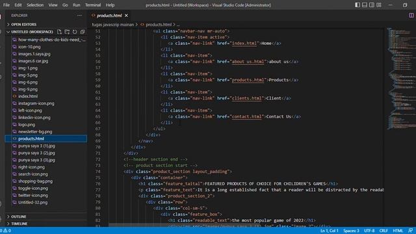Open the Go menu
The width and height of the screenshot is (416, 234).
pyautogui.click(x=65, y=5)
